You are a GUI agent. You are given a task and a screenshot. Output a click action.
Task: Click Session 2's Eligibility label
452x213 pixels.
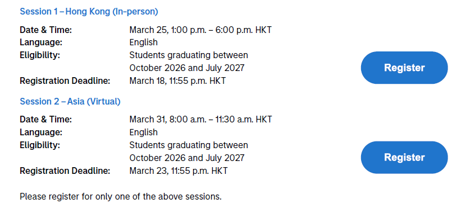40,145
